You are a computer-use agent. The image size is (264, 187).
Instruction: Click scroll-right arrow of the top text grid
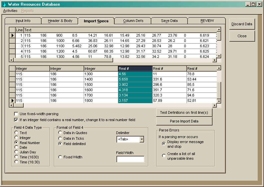[214, 60]
